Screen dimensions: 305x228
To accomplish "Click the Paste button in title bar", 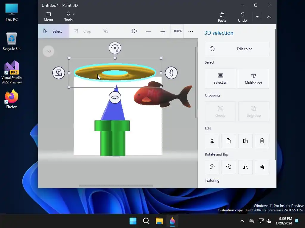I will tap(222, 17).
